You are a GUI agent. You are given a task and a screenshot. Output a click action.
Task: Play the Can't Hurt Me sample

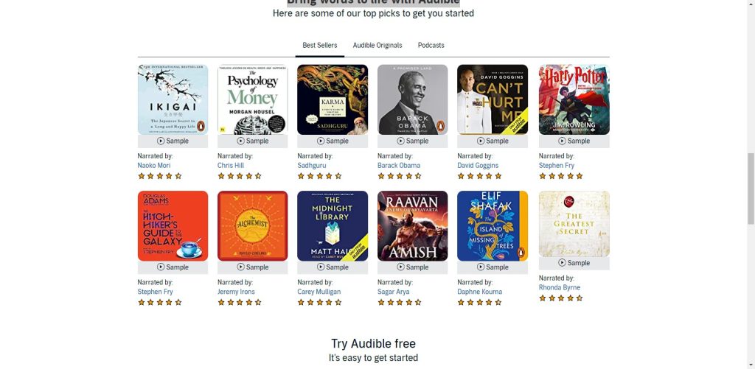pos(492,141)
